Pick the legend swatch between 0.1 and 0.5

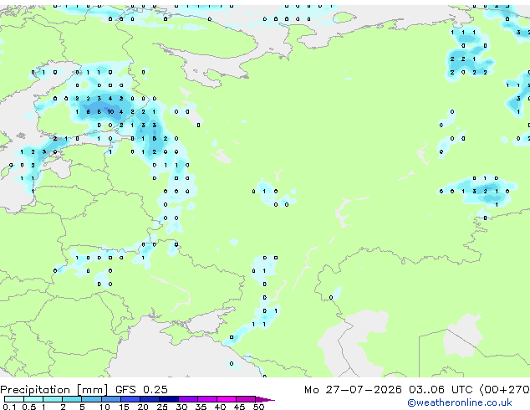[14, 399]
